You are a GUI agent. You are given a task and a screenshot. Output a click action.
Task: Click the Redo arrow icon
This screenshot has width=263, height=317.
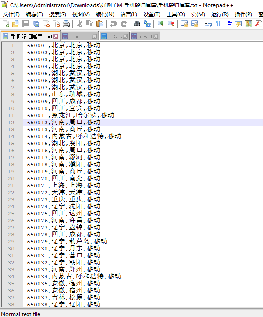point(124,24)
